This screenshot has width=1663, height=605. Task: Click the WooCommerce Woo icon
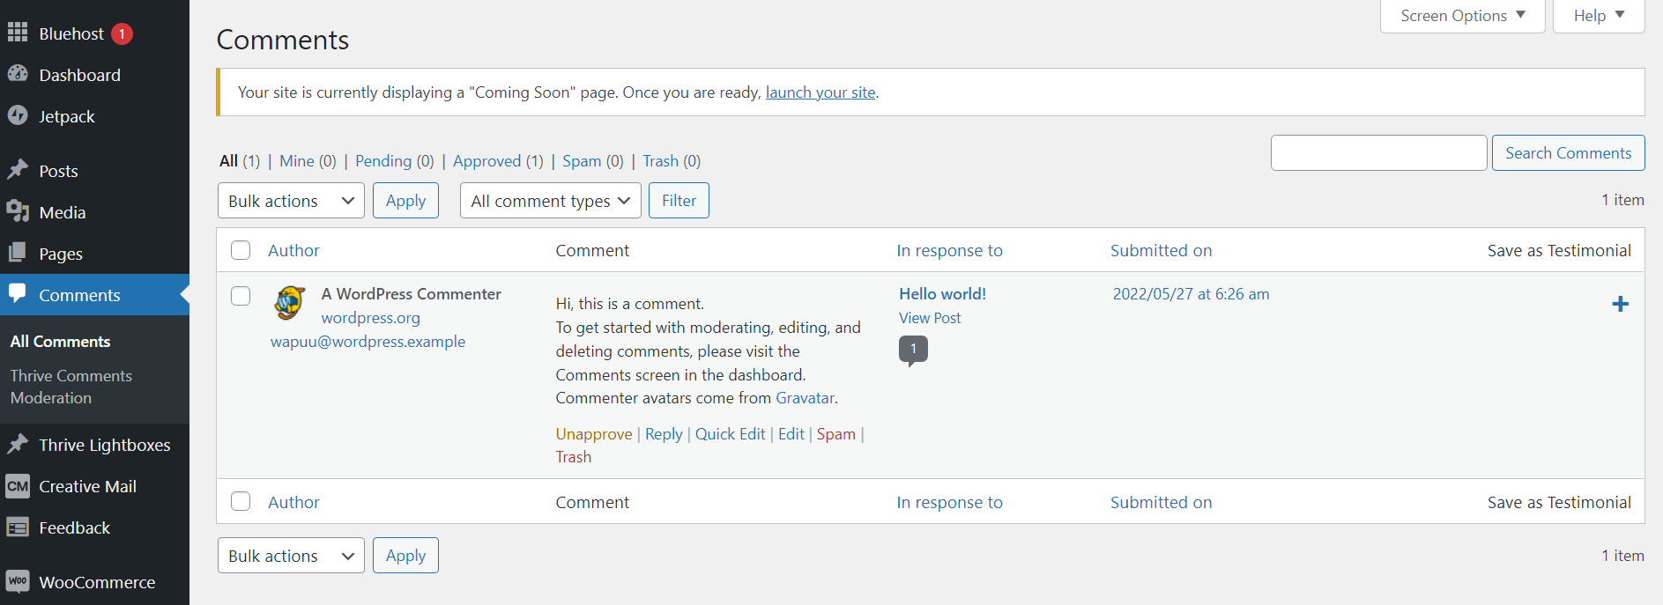tap(18, 581)
